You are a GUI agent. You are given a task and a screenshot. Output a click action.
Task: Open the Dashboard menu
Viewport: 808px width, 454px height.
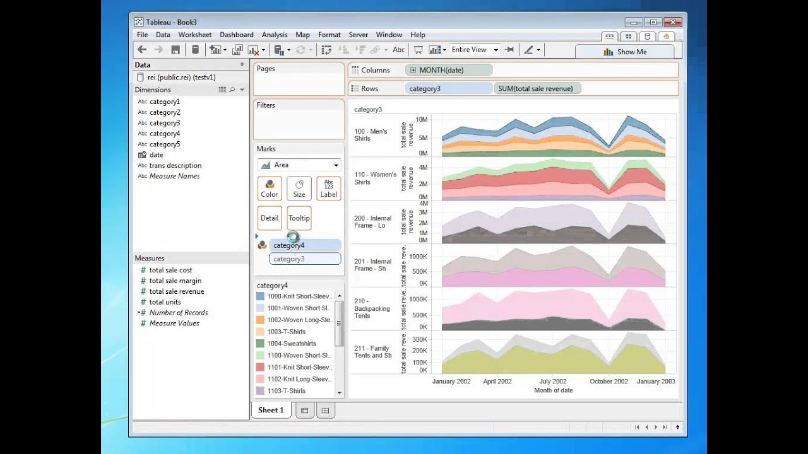tap(237, 35)
